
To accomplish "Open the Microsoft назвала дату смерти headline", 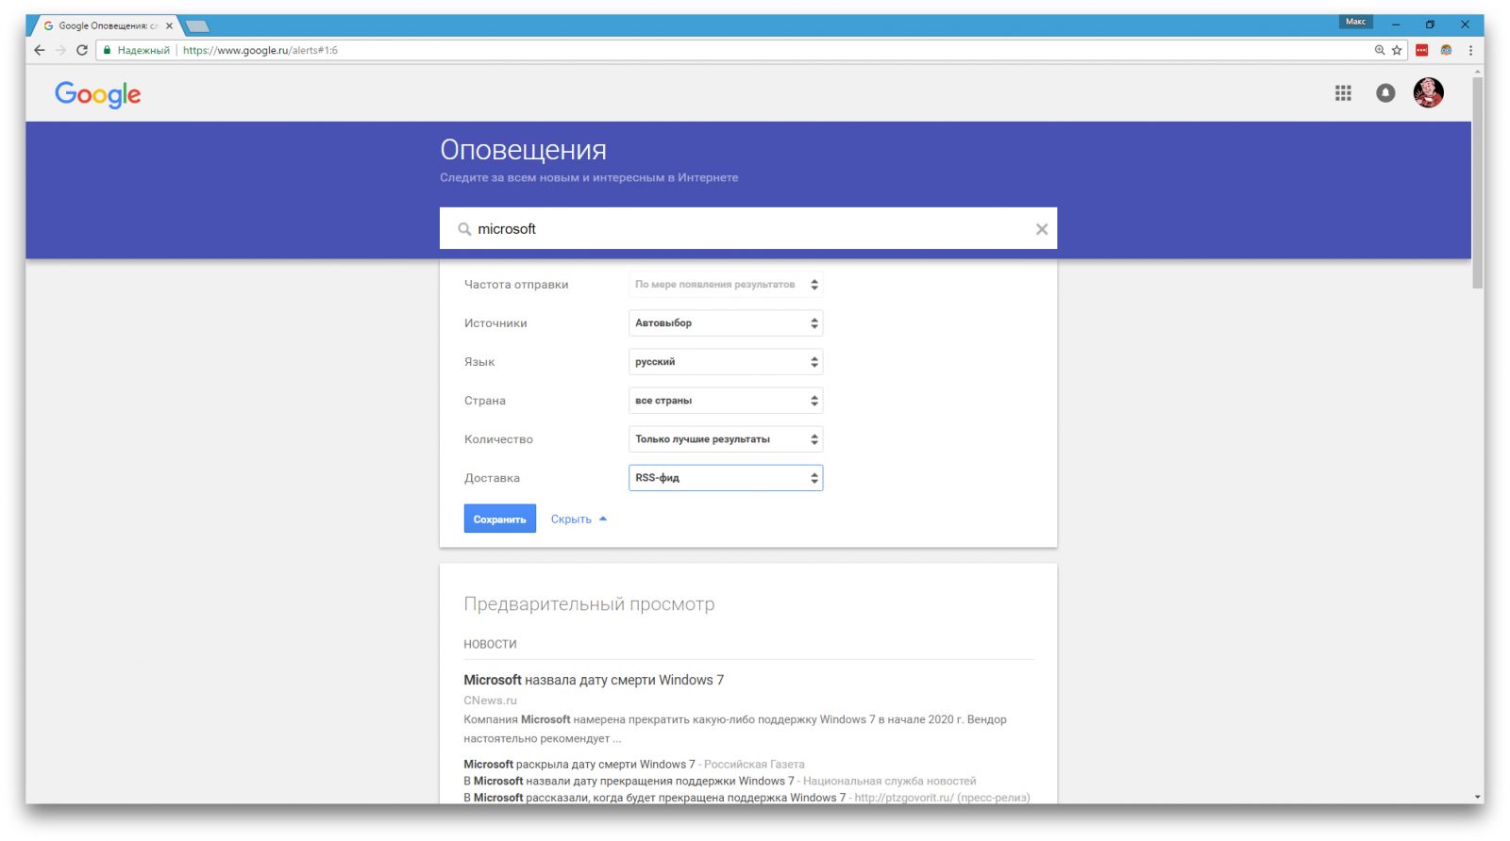I will (593, 680).
